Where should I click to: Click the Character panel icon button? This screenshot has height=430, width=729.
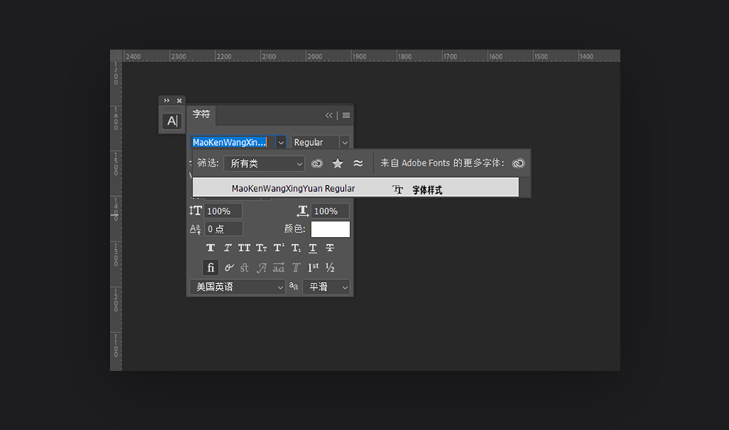171,121
